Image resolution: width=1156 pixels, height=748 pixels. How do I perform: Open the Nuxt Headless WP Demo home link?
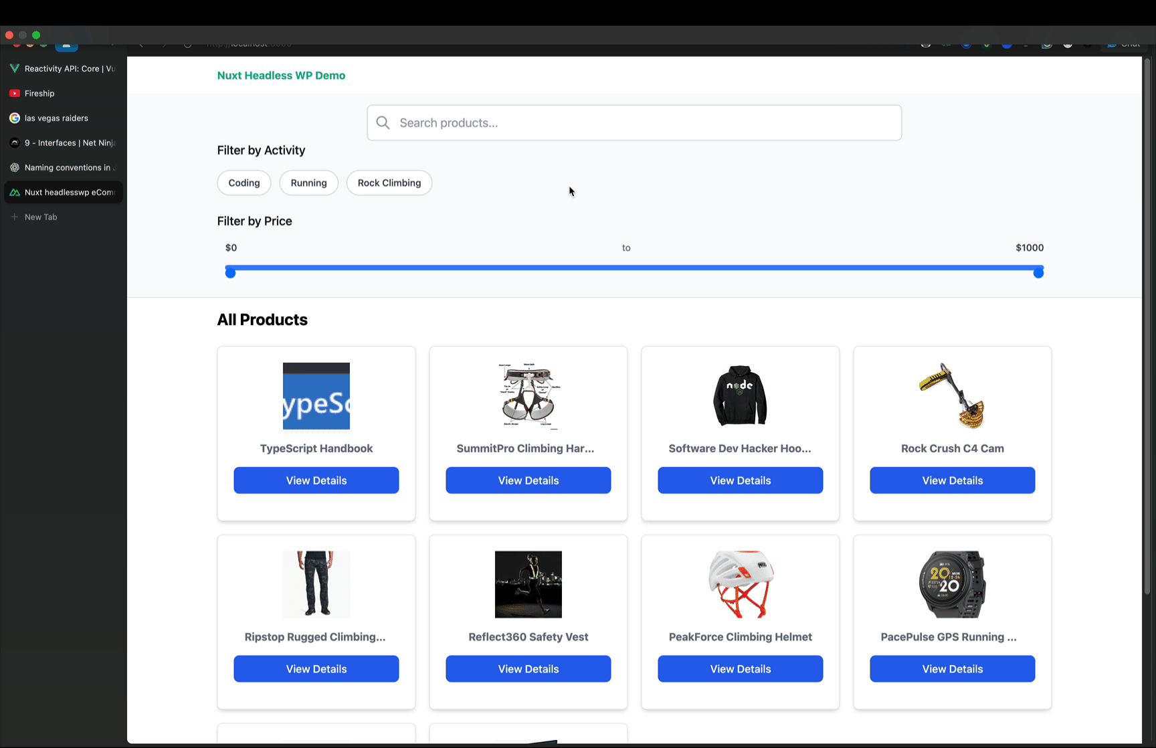281,76
